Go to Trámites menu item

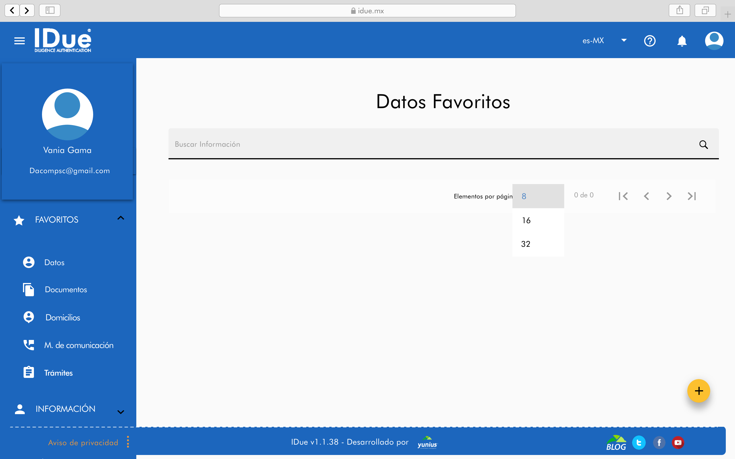[x=58, y=373]
